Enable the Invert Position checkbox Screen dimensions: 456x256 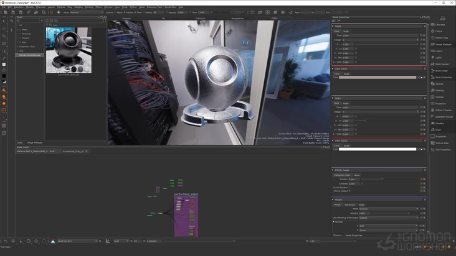(x=349, y=188)
